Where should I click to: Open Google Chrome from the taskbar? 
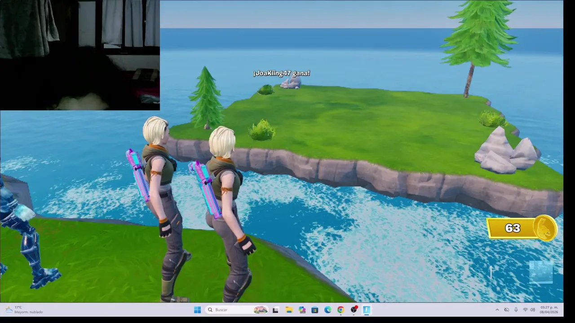341,310
